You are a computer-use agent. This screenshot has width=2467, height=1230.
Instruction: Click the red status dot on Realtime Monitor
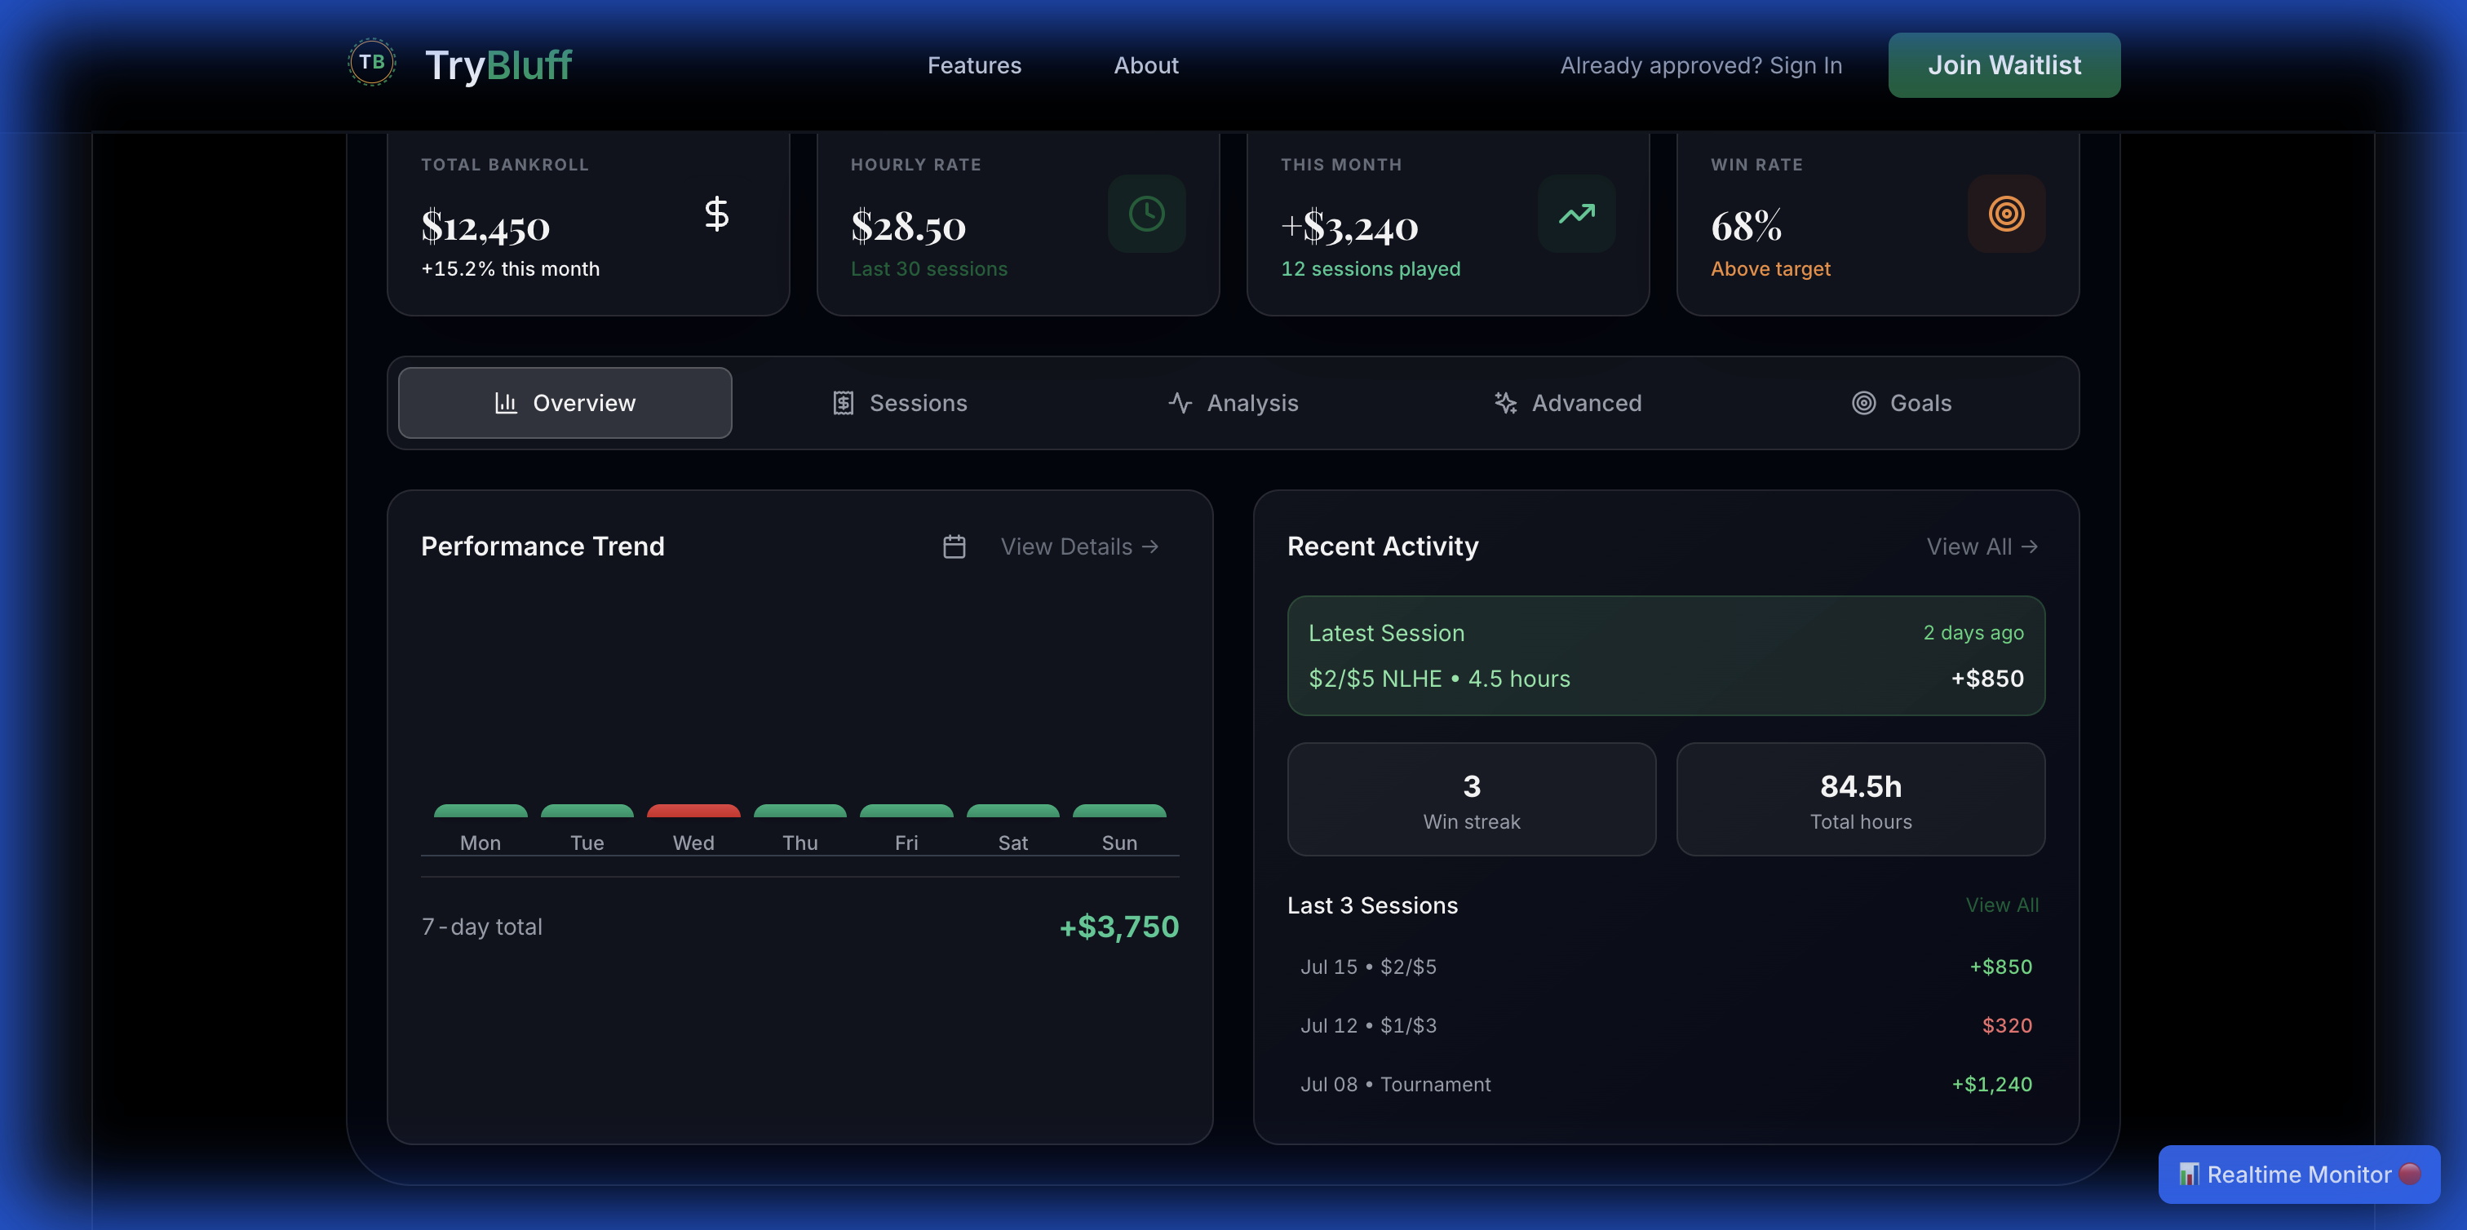coord(2411,1174)
